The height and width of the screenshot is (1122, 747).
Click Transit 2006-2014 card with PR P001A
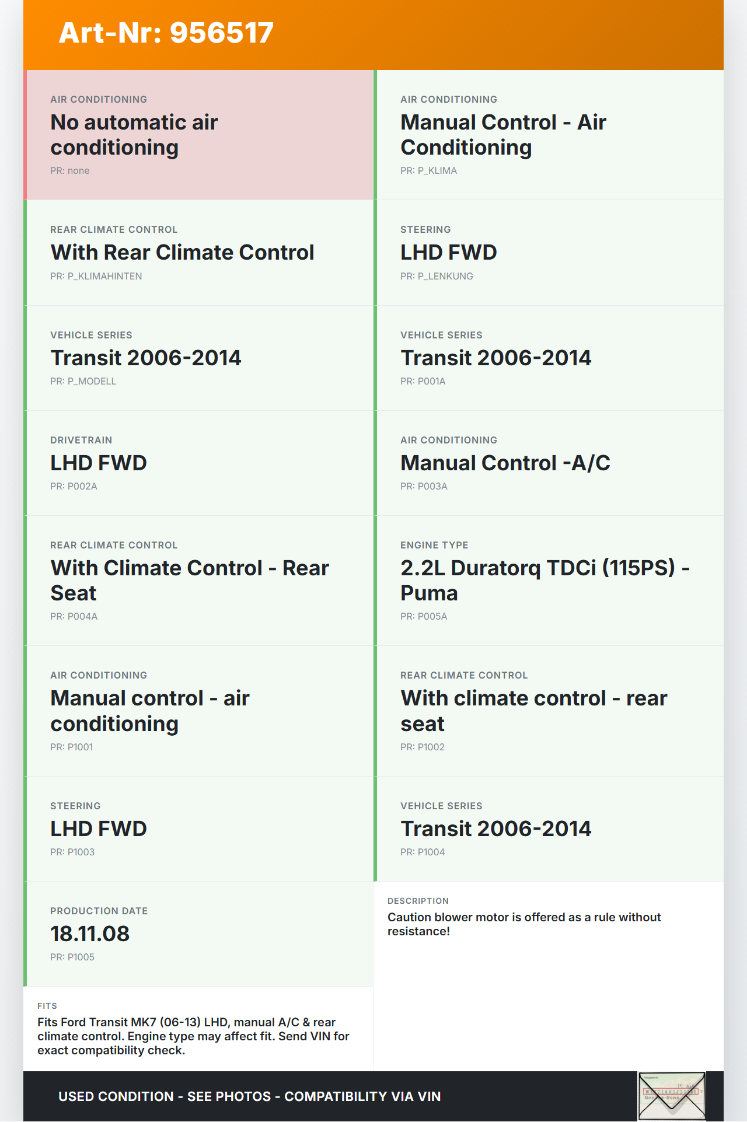coord(549,358)
